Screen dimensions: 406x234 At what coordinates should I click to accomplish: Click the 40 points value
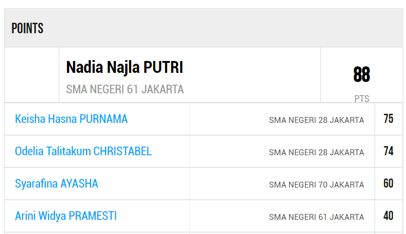pos(388,216)
